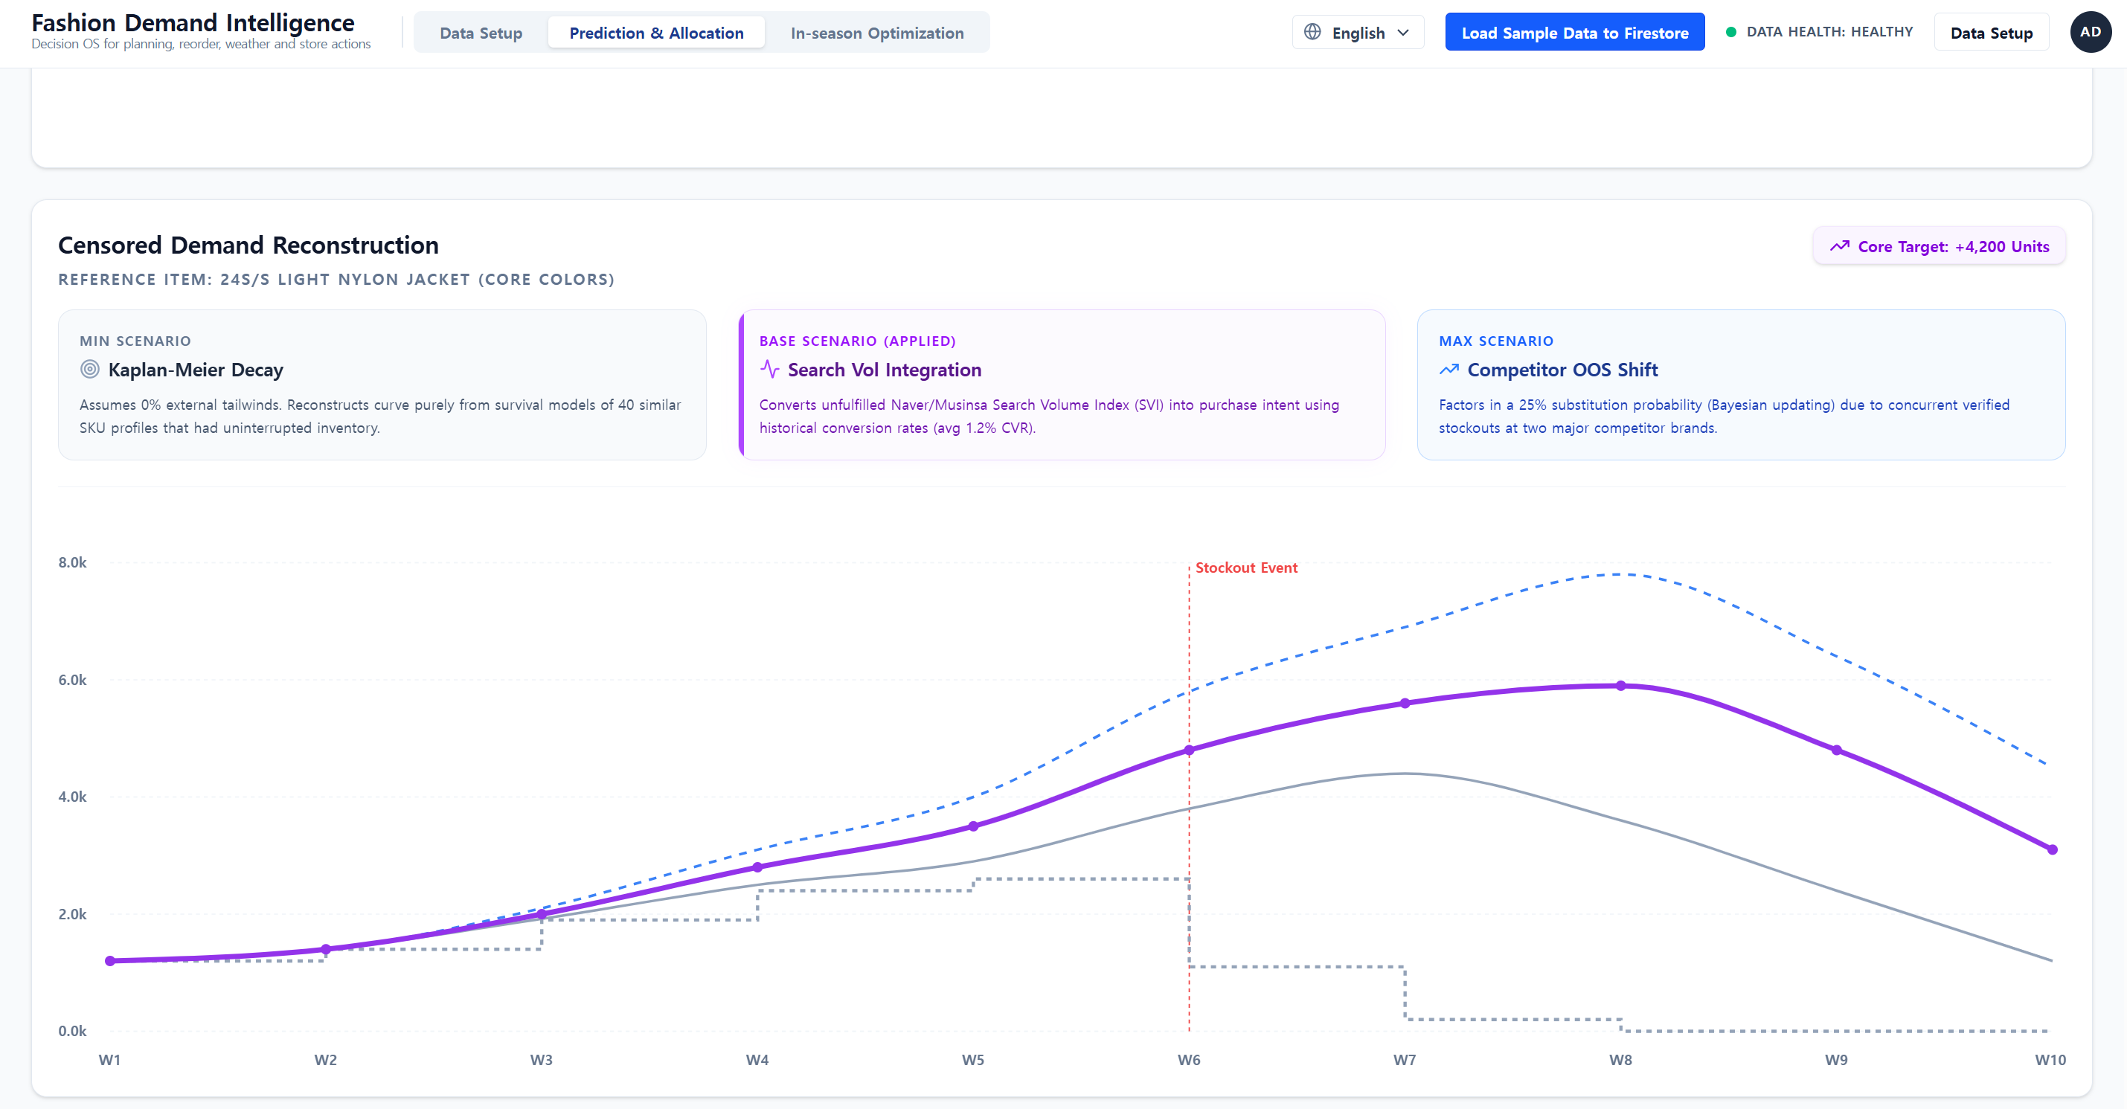This screenshot has width=2127, height=1109.
Task: Click the purple W10 data point
Action: [x=2052, y=849]
